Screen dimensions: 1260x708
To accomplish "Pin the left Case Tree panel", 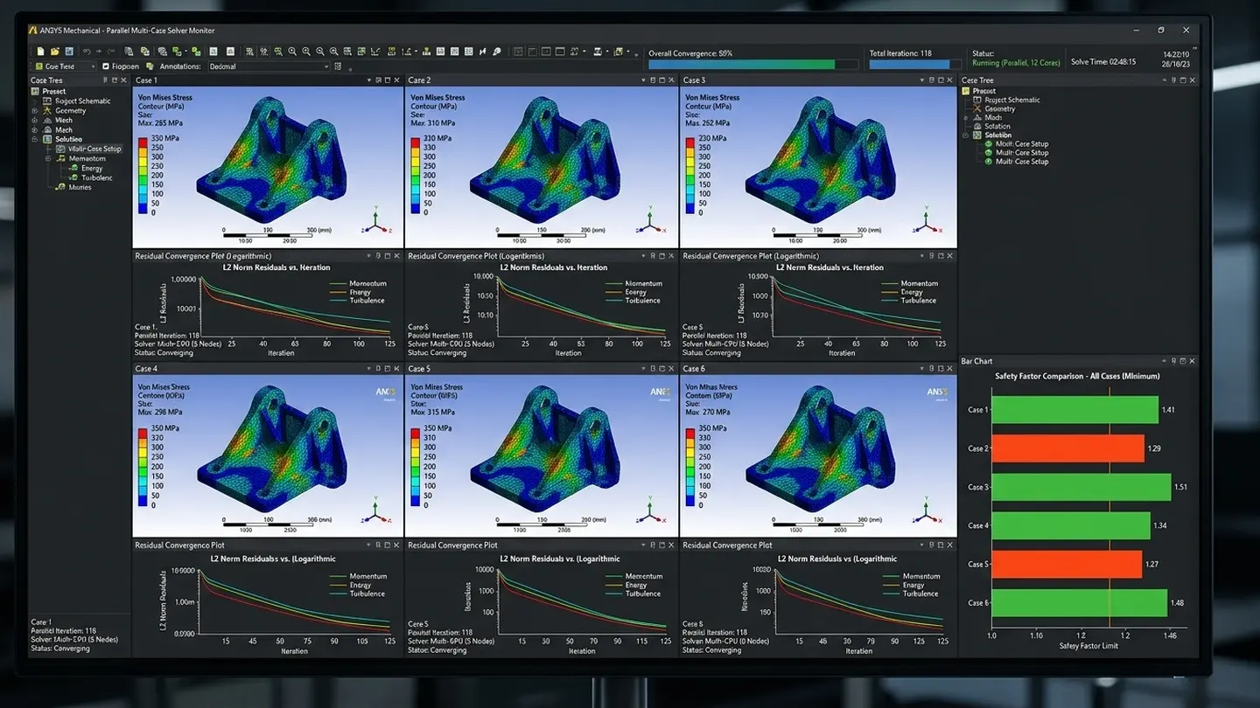I will [x=104, y=80].
